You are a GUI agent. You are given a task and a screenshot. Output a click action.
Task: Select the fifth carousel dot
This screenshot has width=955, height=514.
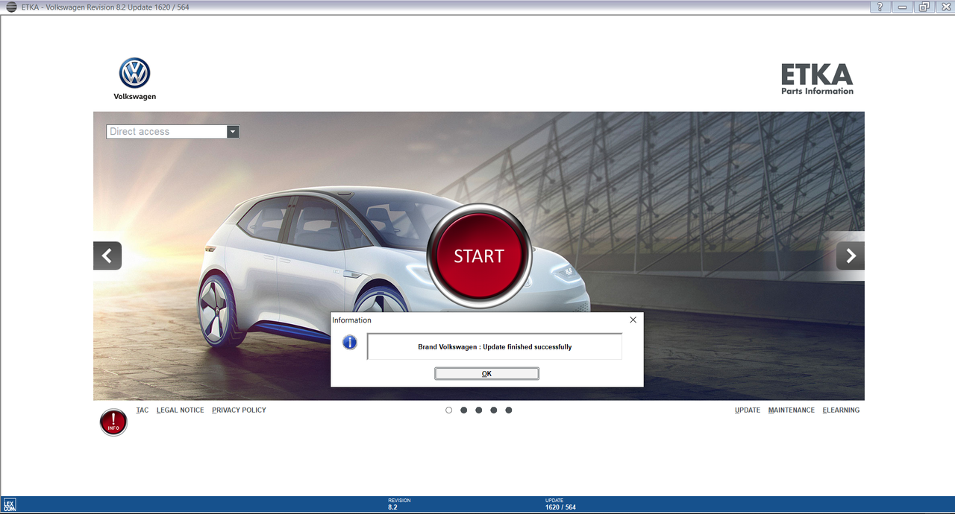pyautogui.click(x=508, y=410)
